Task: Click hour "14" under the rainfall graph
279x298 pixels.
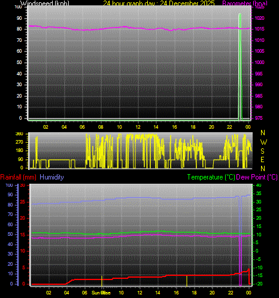Action: pos(157,293)
